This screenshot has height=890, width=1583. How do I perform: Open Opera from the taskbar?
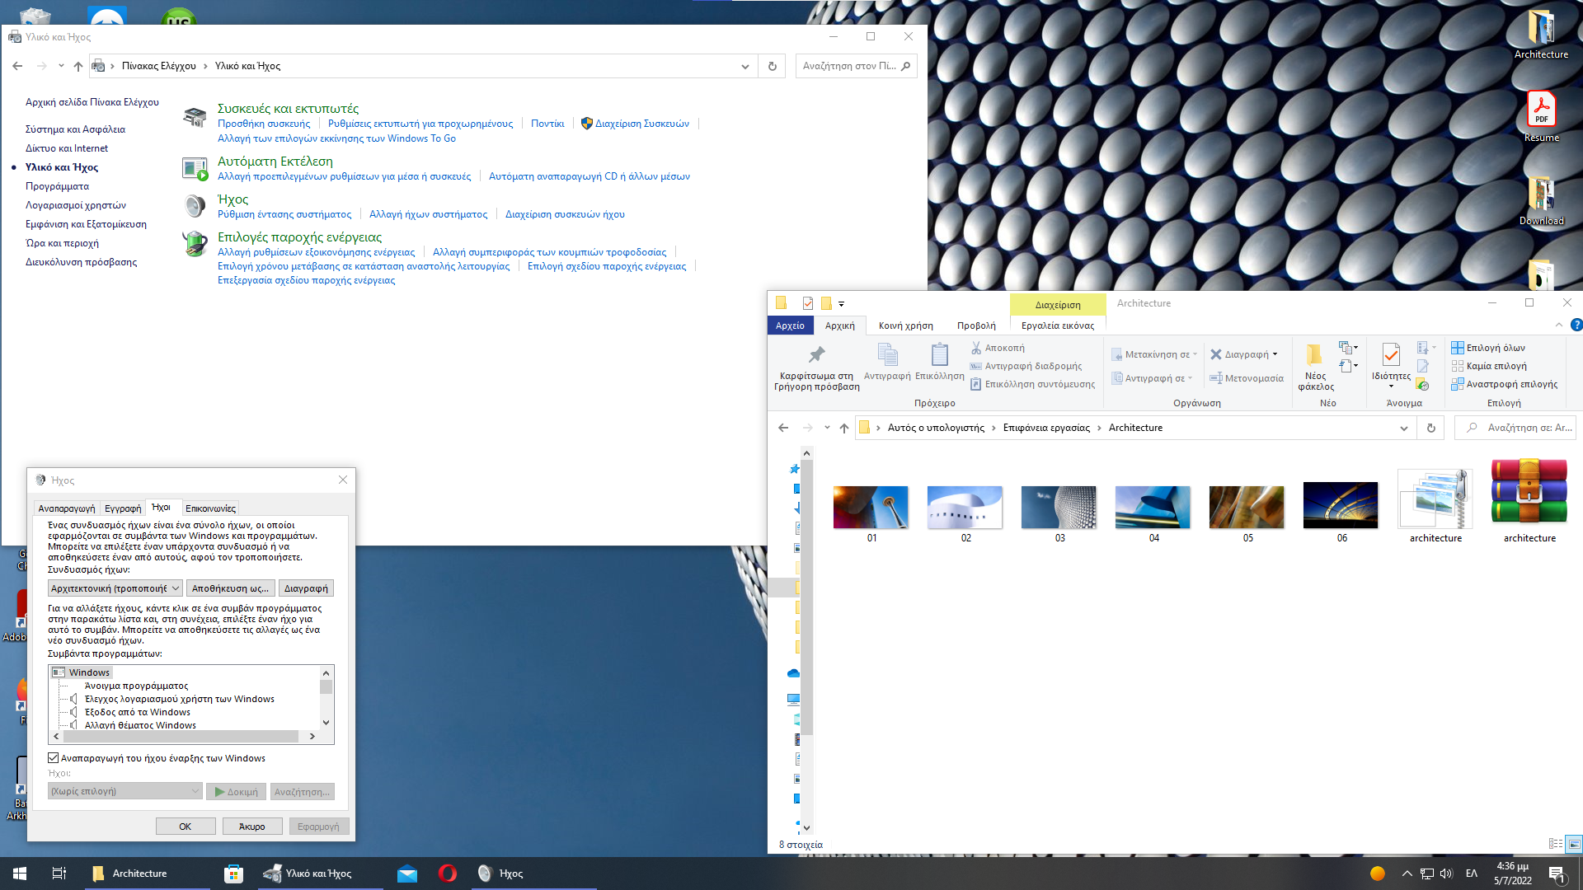pos(448,873)
